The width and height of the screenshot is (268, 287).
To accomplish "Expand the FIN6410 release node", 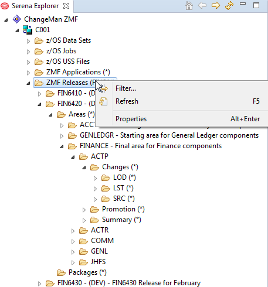I will click(39, 94).
